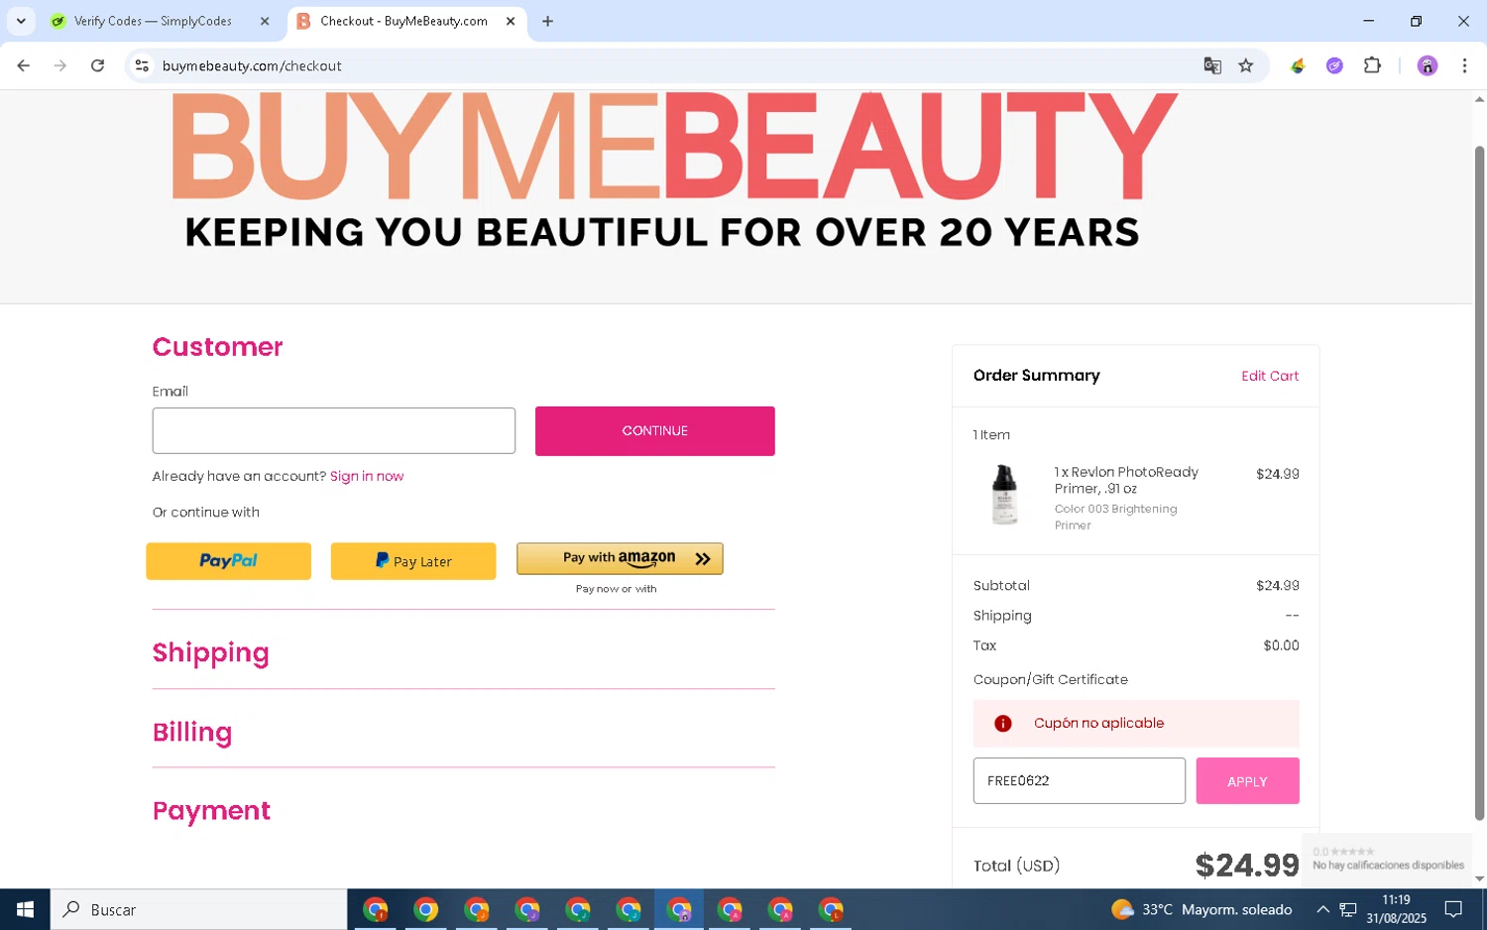Viewport: 1487px width, 930px height.
Task: Click the purple extension icon in toolbar
Action: 1334,65
